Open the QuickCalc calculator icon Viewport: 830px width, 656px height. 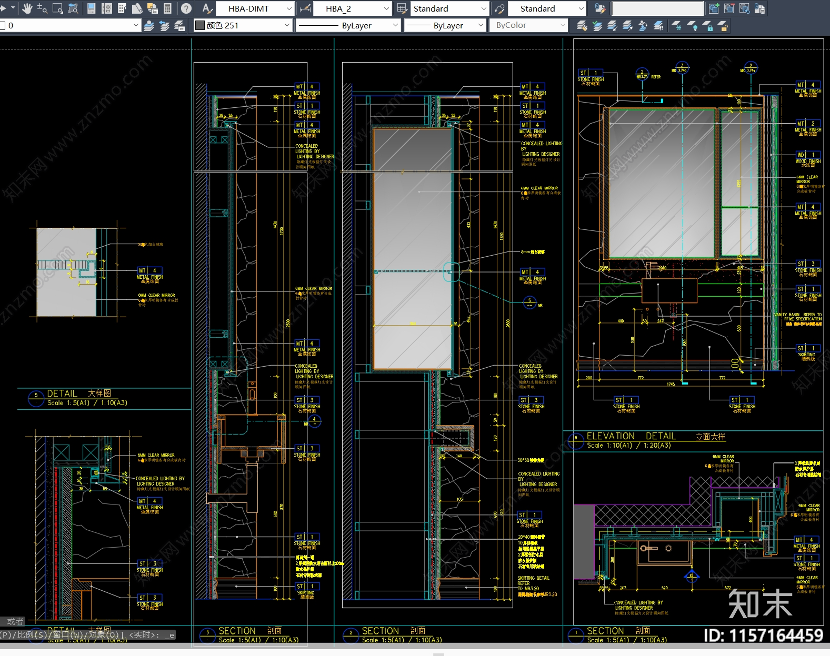[168, 8]
